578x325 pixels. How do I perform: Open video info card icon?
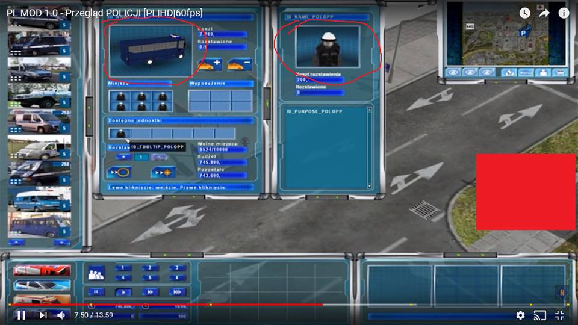[x=564, y=13]
